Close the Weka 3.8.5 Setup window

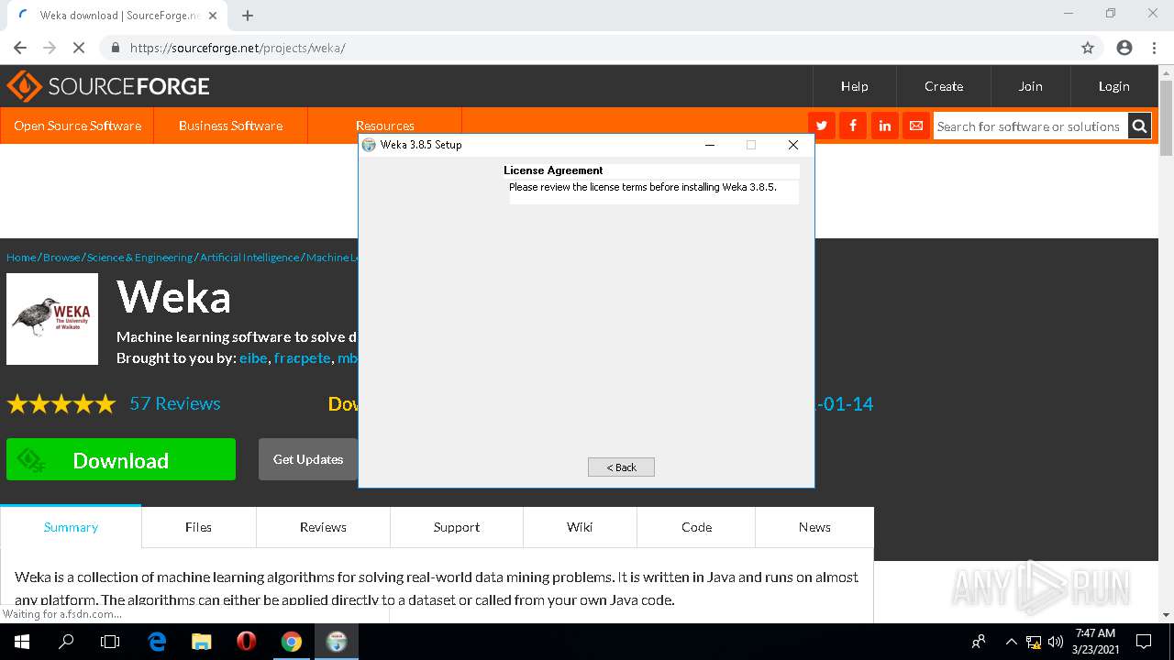pyautogui.click(x=793, y=145)
